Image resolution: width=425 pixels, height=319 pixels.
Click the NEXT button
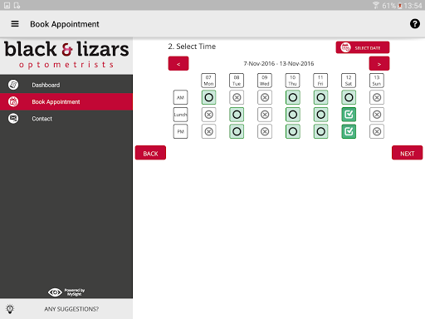(407, 153)
